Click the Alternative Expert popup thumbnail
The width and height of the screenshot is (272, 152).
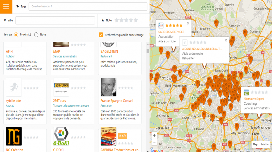coord(246,92)
